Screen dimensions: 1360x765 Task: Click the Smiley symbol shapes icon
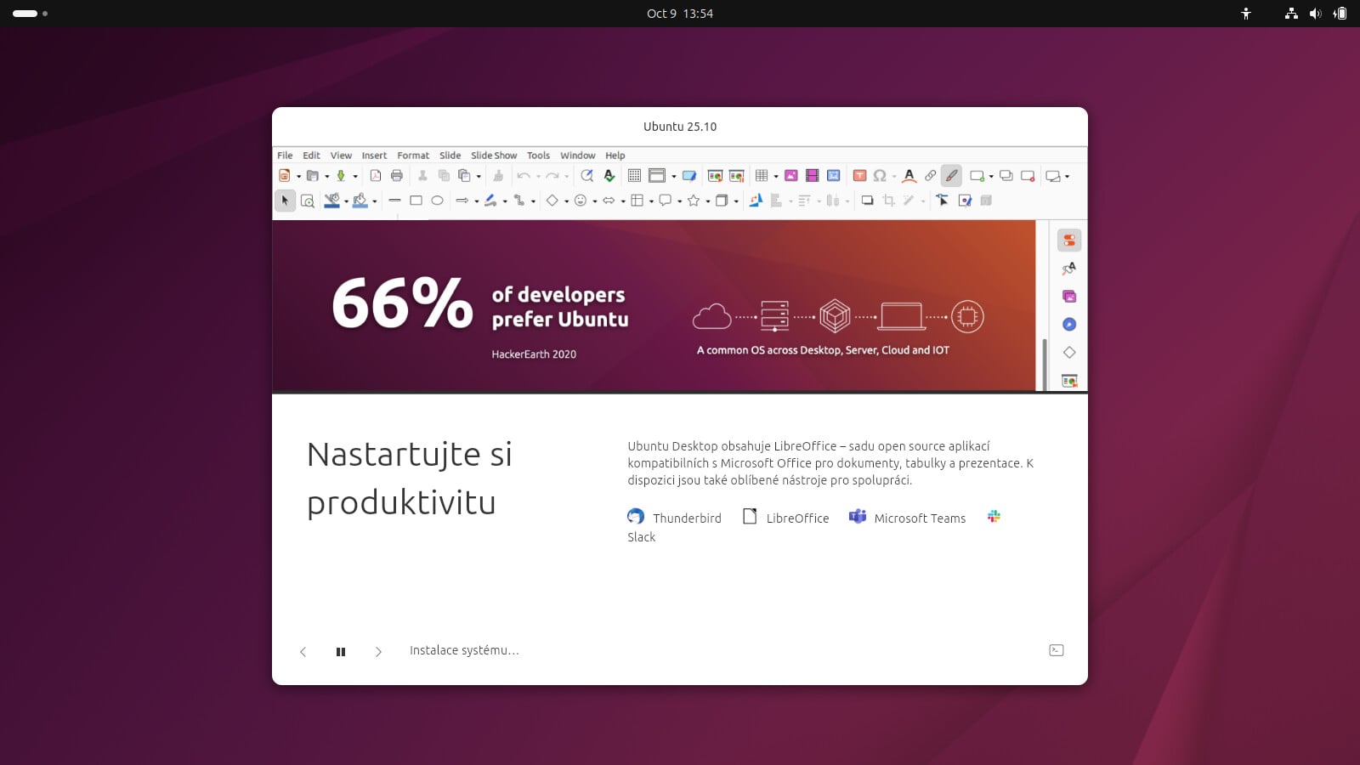tap(581, 201)
